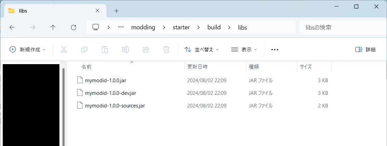Click file icon of mymodid-1.0.0-sources.jar
This screenshot has width=387, height=146.
pos(80,106)
